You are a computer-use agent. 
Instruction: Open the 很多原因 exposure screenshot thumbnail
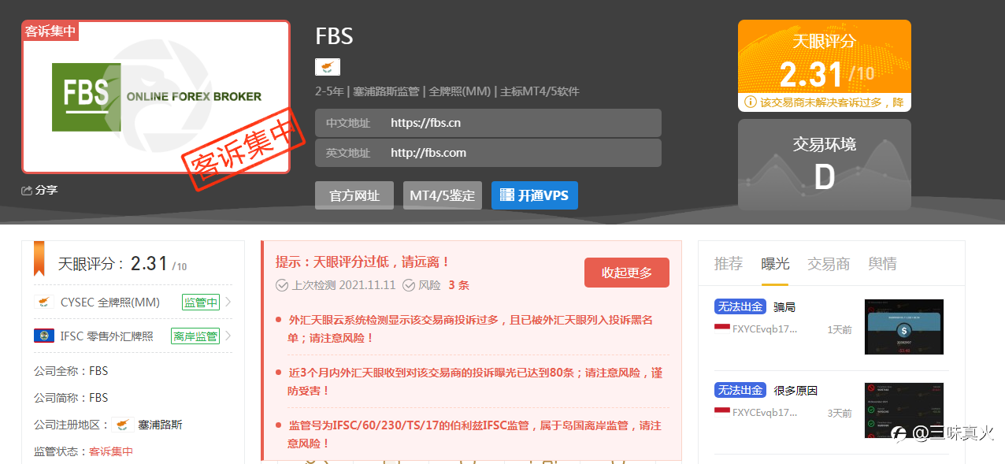(x=904, y=410)
